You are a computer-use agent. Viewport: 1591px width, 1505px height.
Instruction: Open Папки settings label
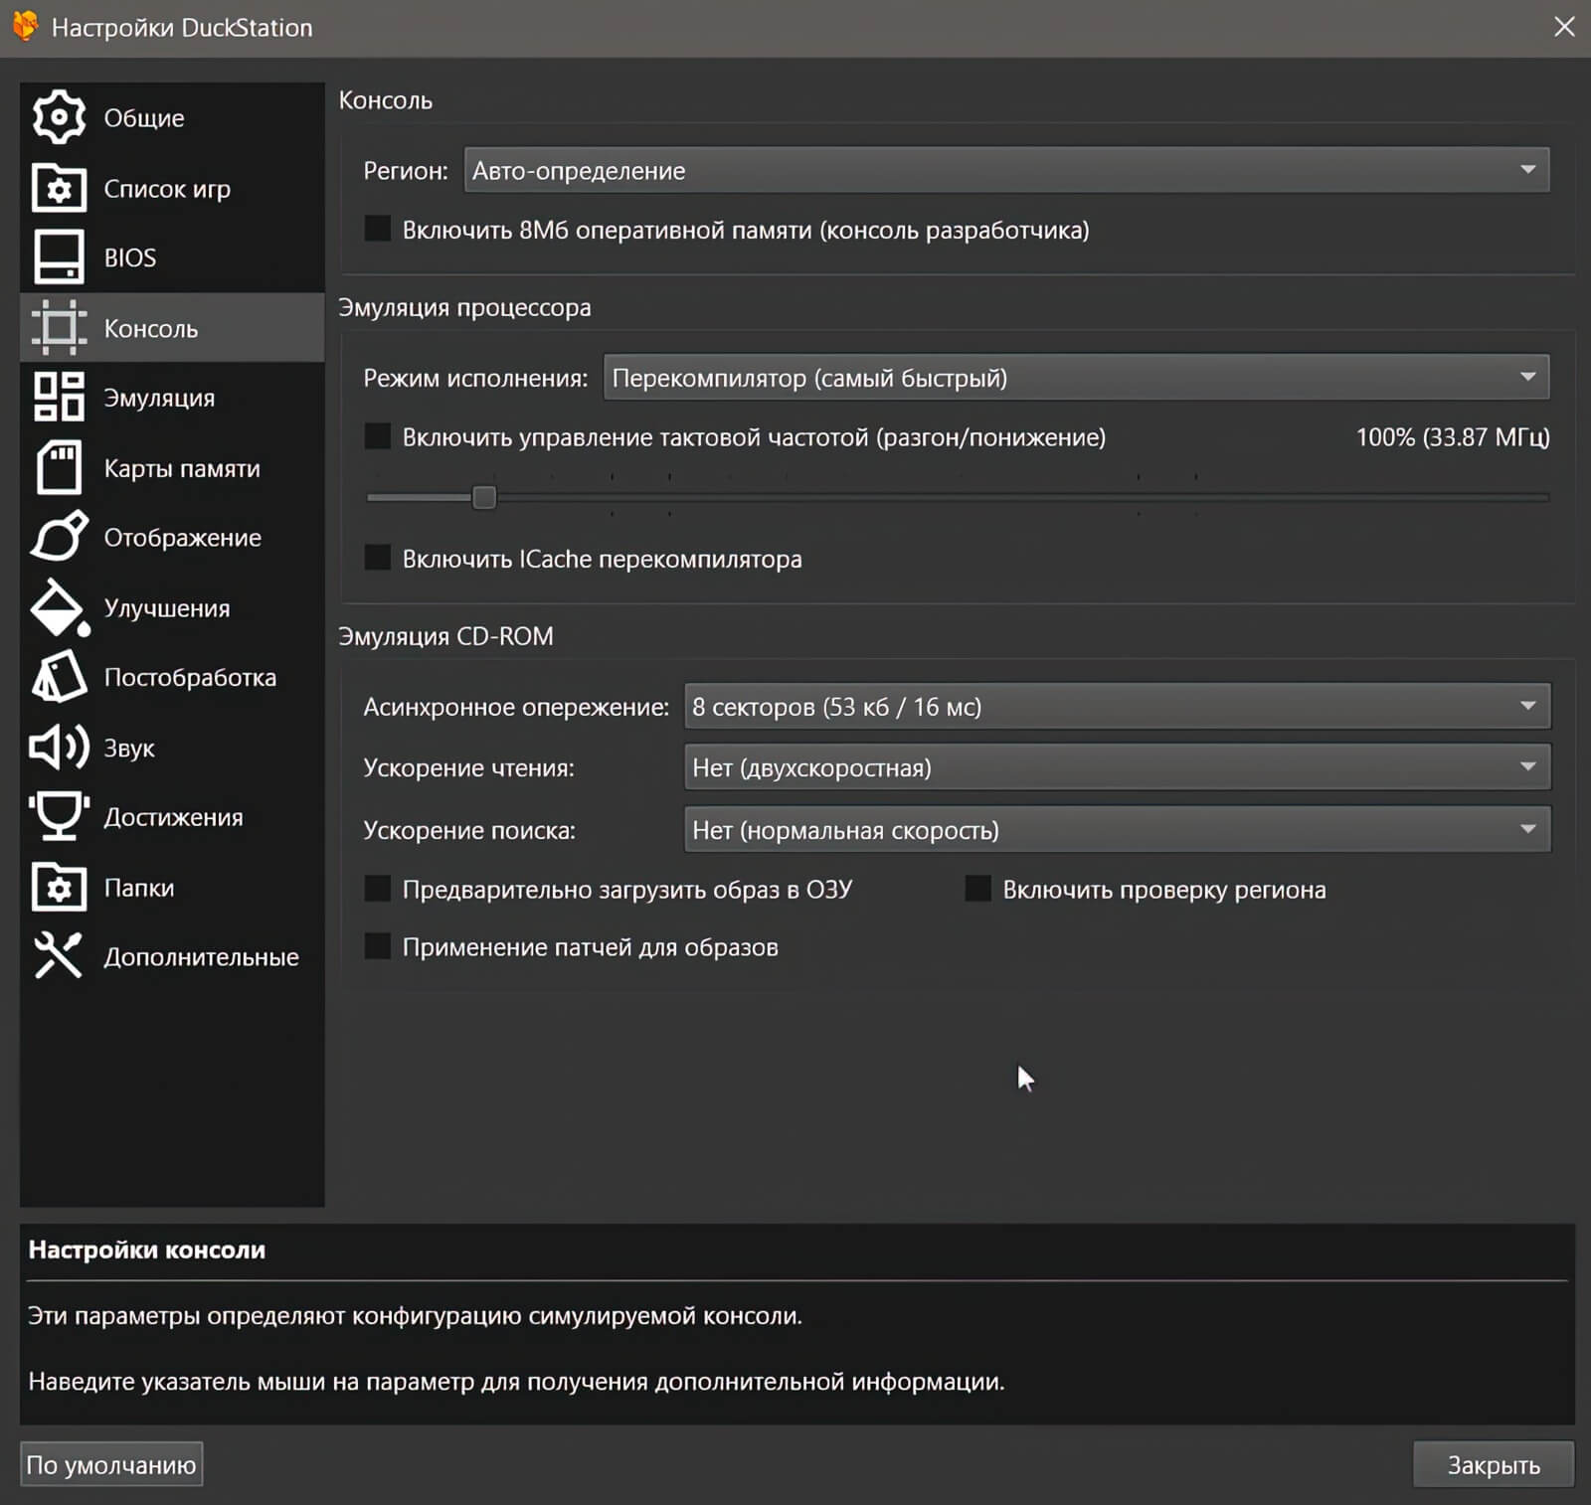click(139, 888)
